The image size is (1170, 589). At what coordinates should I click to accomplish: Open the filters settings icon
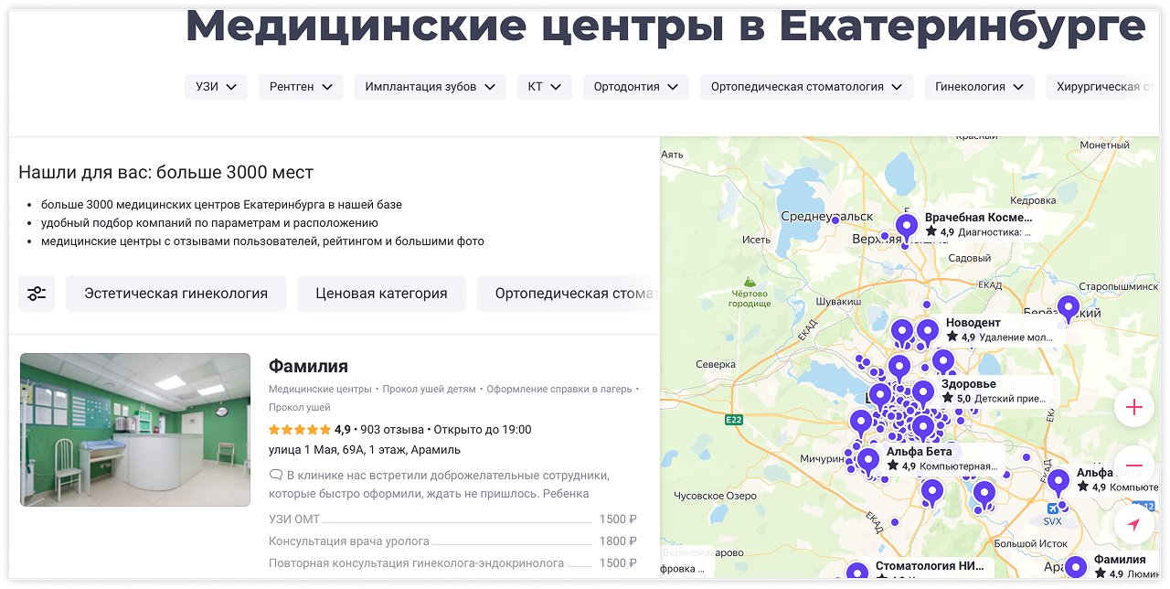point(37,294)
